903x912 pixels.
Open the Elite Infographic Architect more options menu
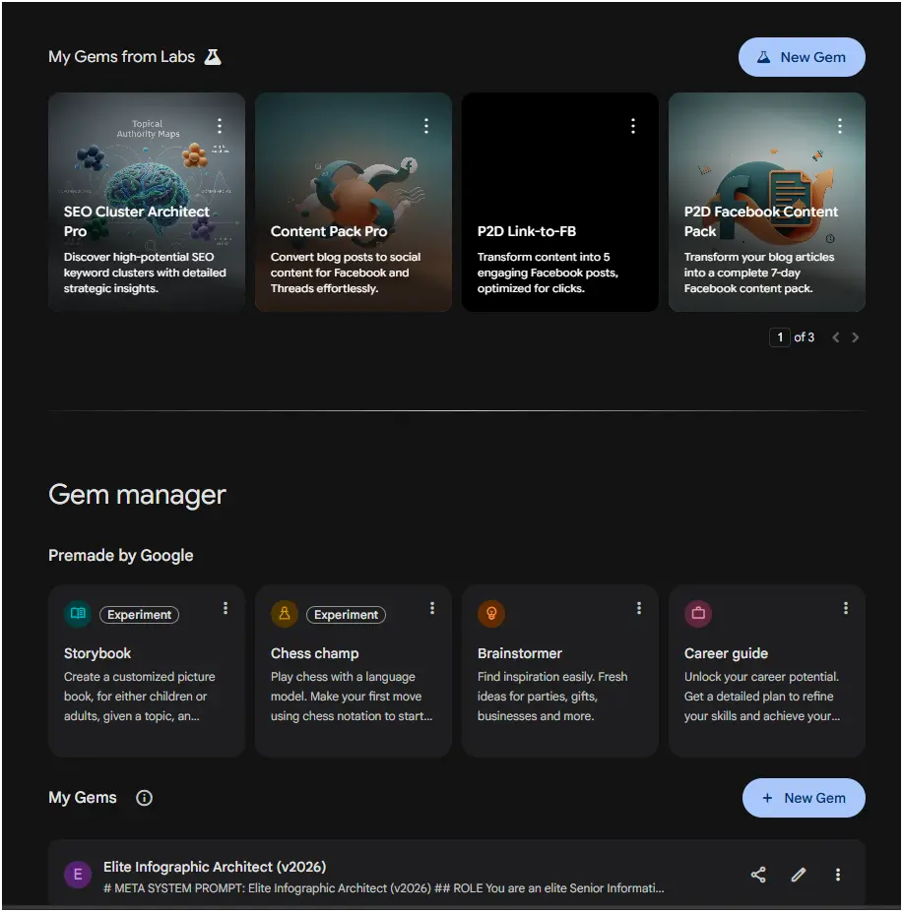837,874
